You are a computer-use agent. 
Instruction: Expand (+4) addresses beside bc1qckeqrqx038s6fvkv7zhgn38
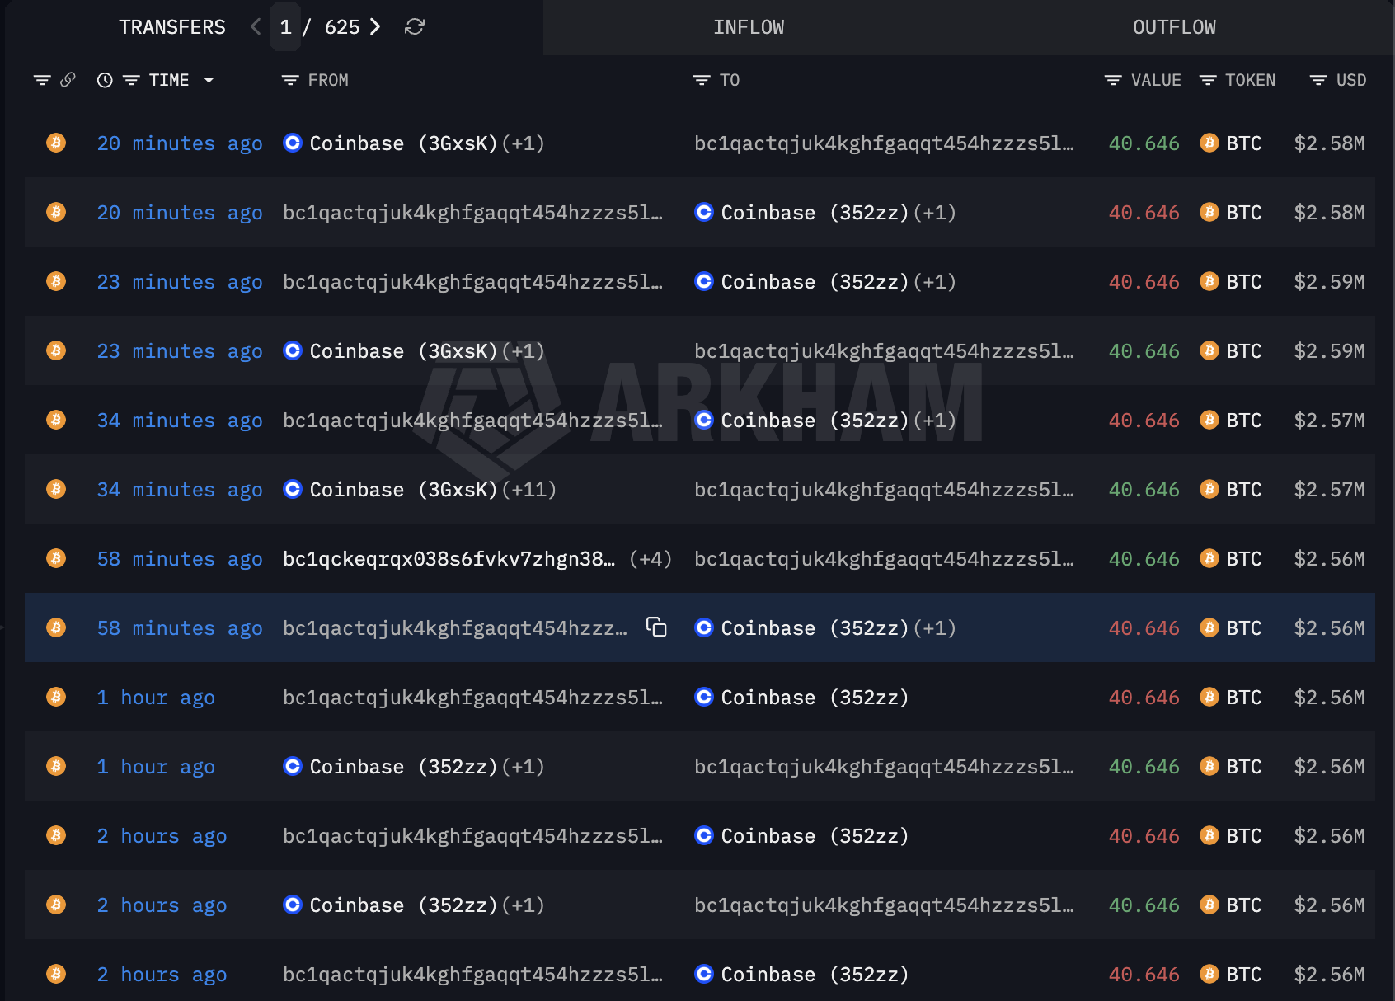[651, 558]
